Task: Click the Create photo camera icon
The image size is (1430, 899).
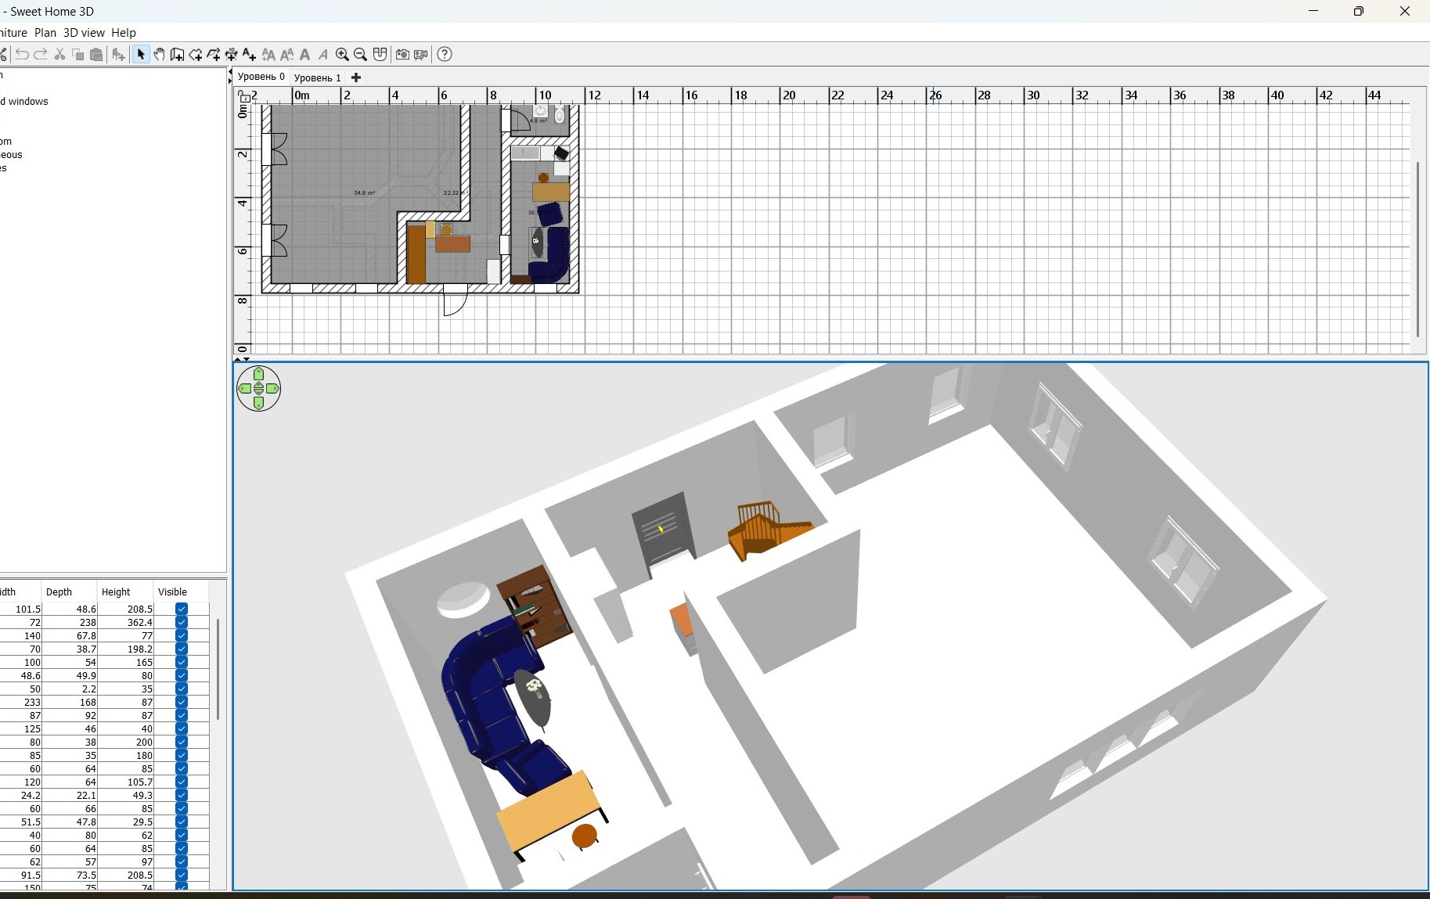Action: (402, 54)
